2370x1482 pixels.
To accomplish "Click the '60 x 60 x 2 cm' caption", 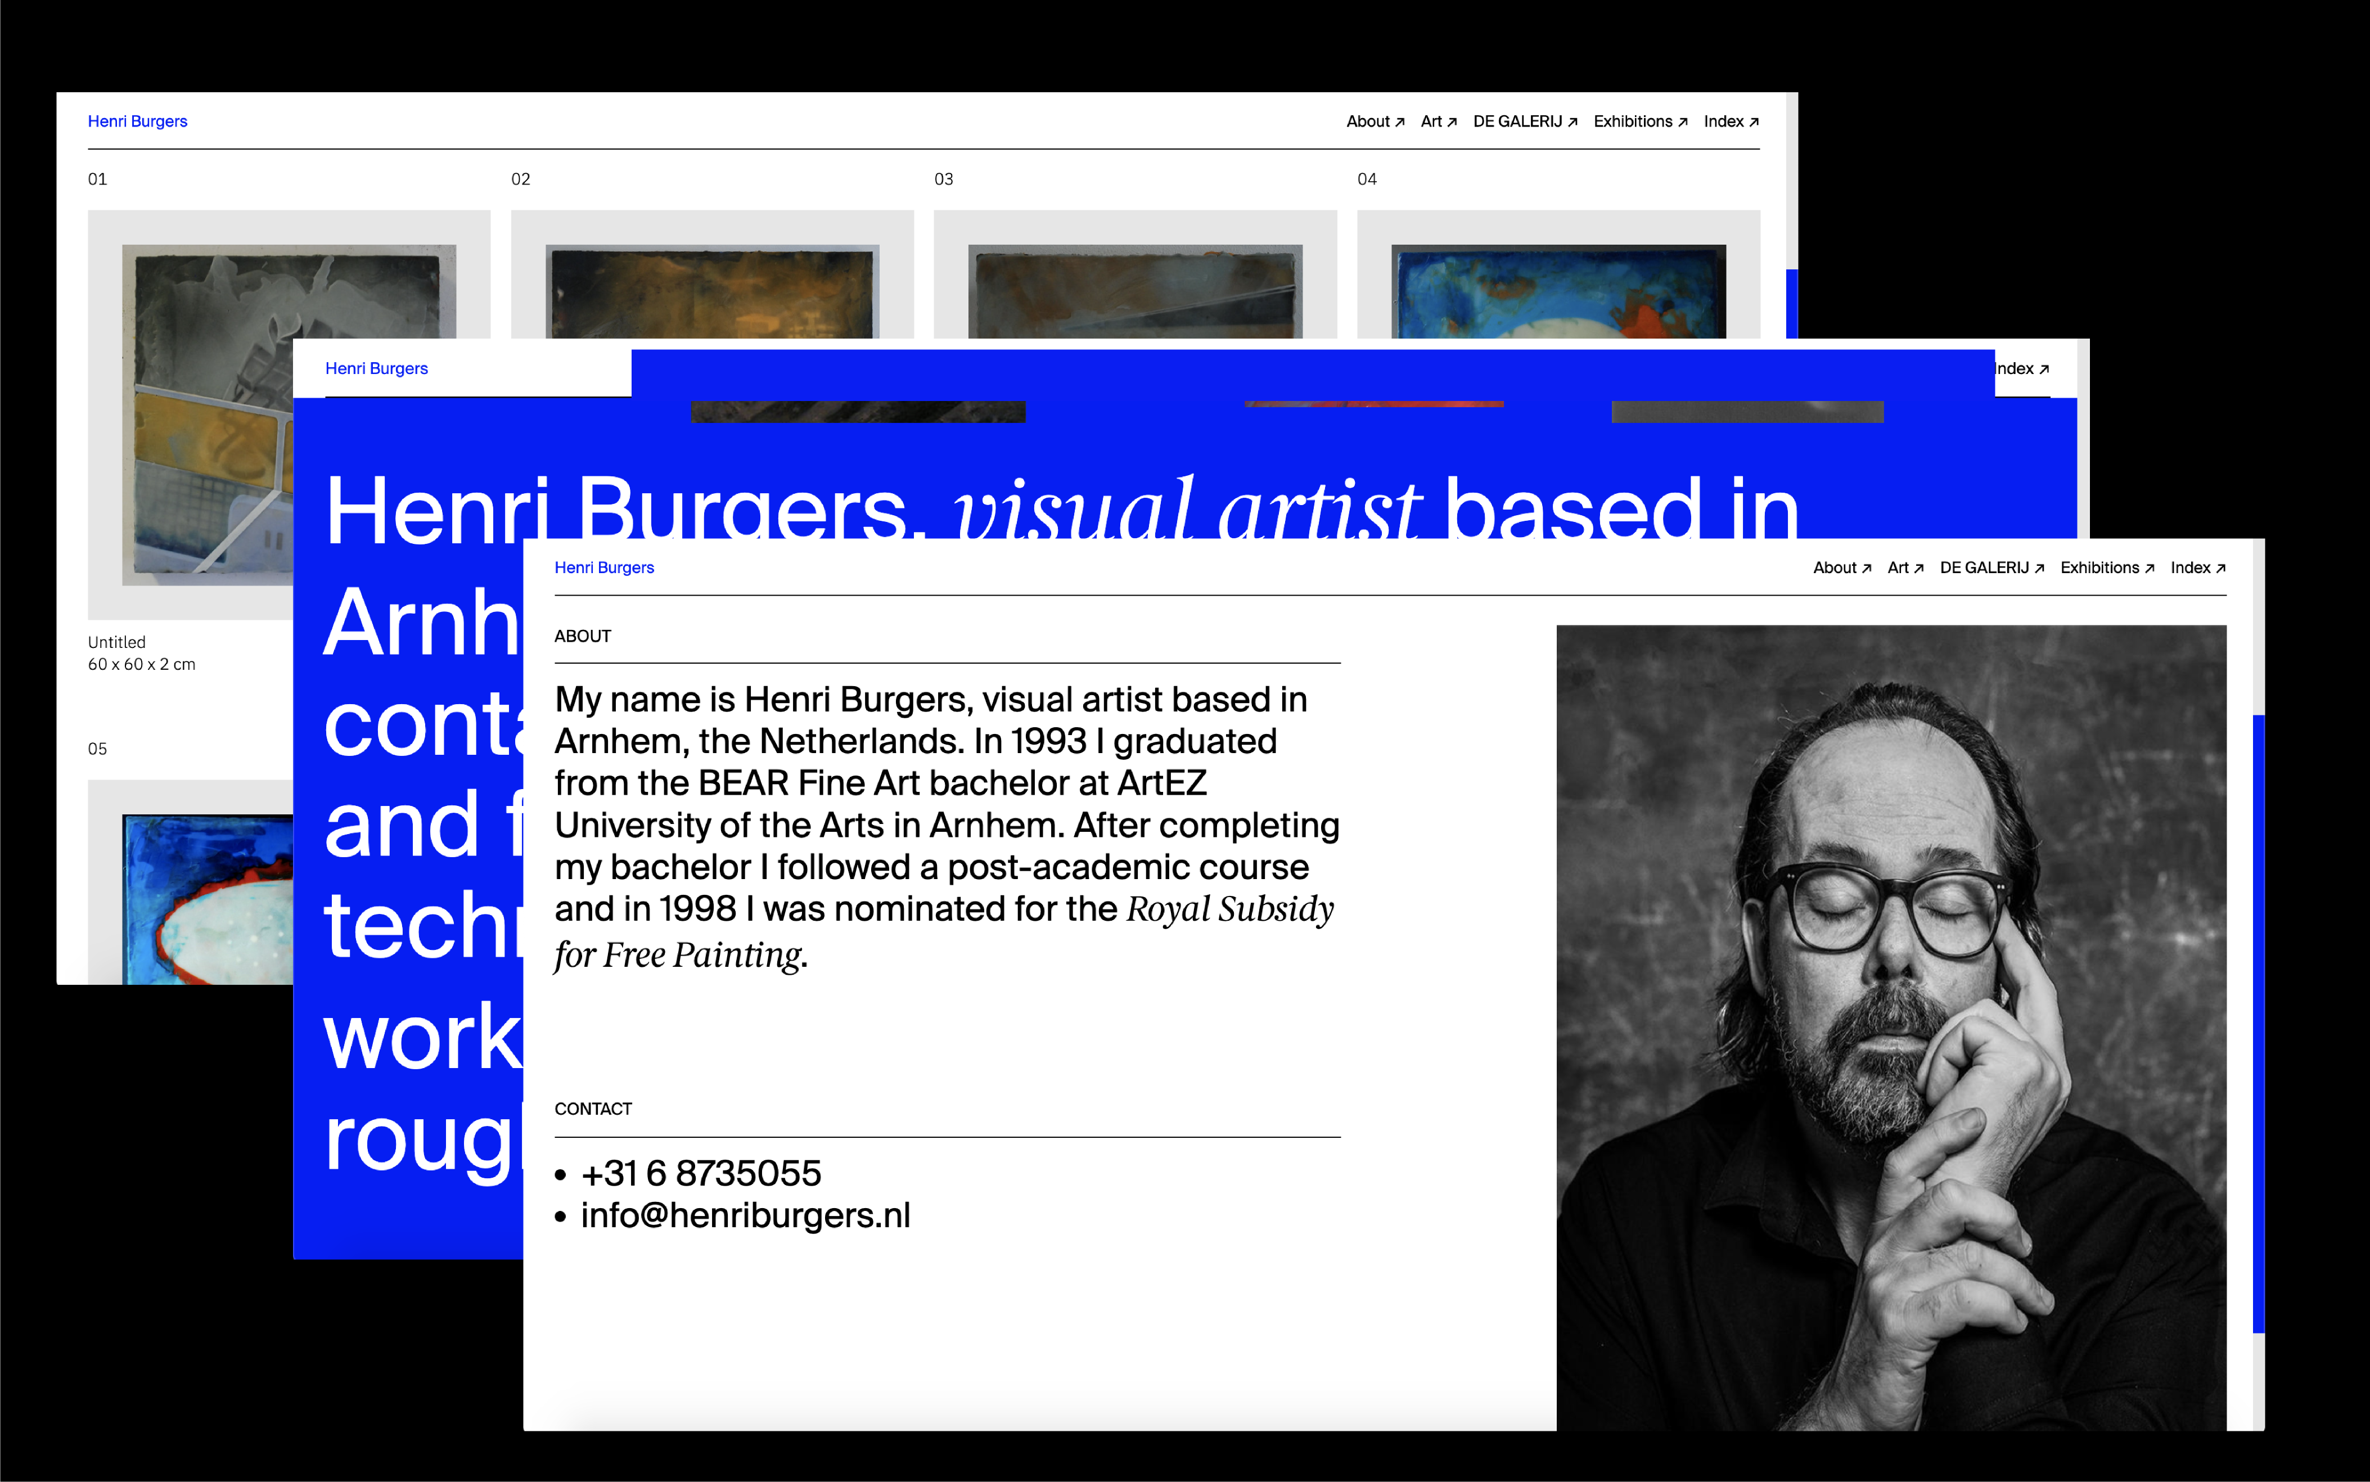I will tap(142, 664).
